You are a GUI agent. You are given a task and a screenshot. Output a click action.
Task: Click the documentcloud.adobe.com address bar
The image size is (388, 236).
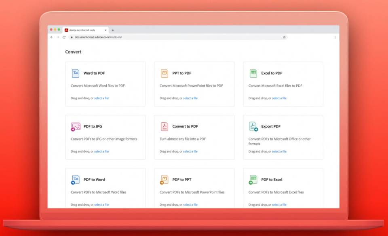click(162, 37)
